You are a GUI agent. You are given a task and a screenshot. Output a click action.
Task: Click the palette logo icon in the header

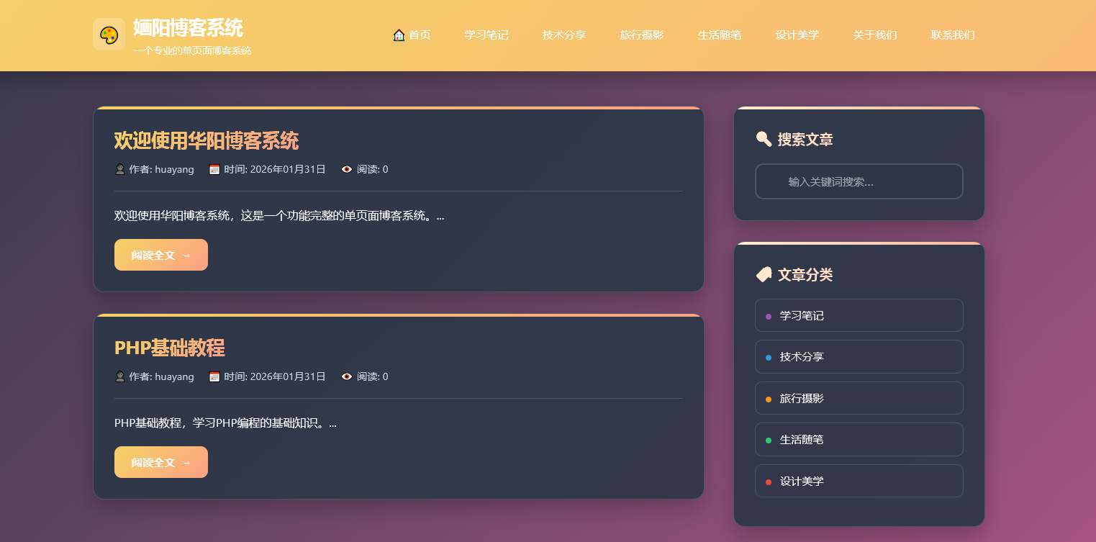click(x=109, y=34)
